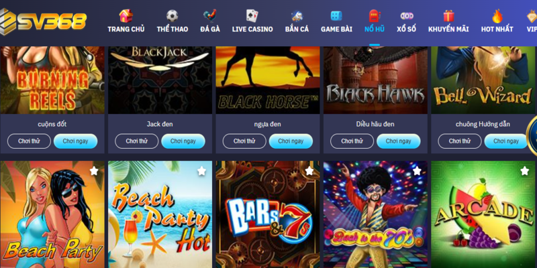Favorite Beach Party game with star
Screen dimensions: 537x268
point(94,172)
